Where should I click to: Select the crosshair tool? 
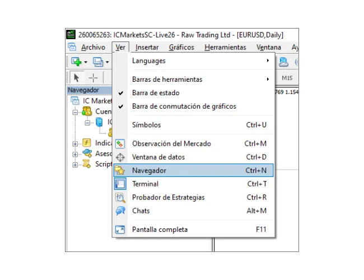93,78
